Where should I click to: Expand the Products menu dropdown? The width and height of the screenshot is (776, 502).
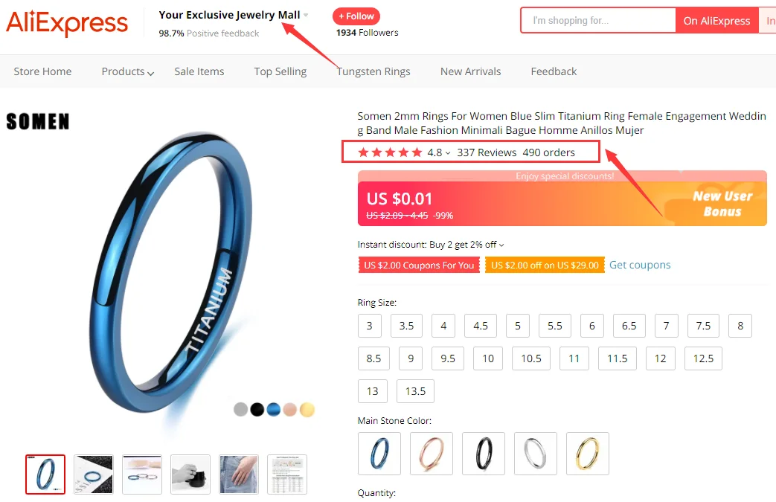point(128,71)
